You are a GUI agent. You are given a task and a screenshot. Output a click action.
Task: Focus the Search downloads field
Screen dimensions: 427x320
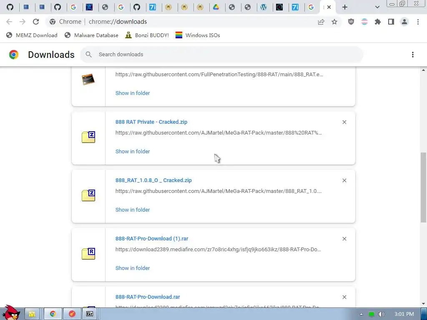click(222, 55)
